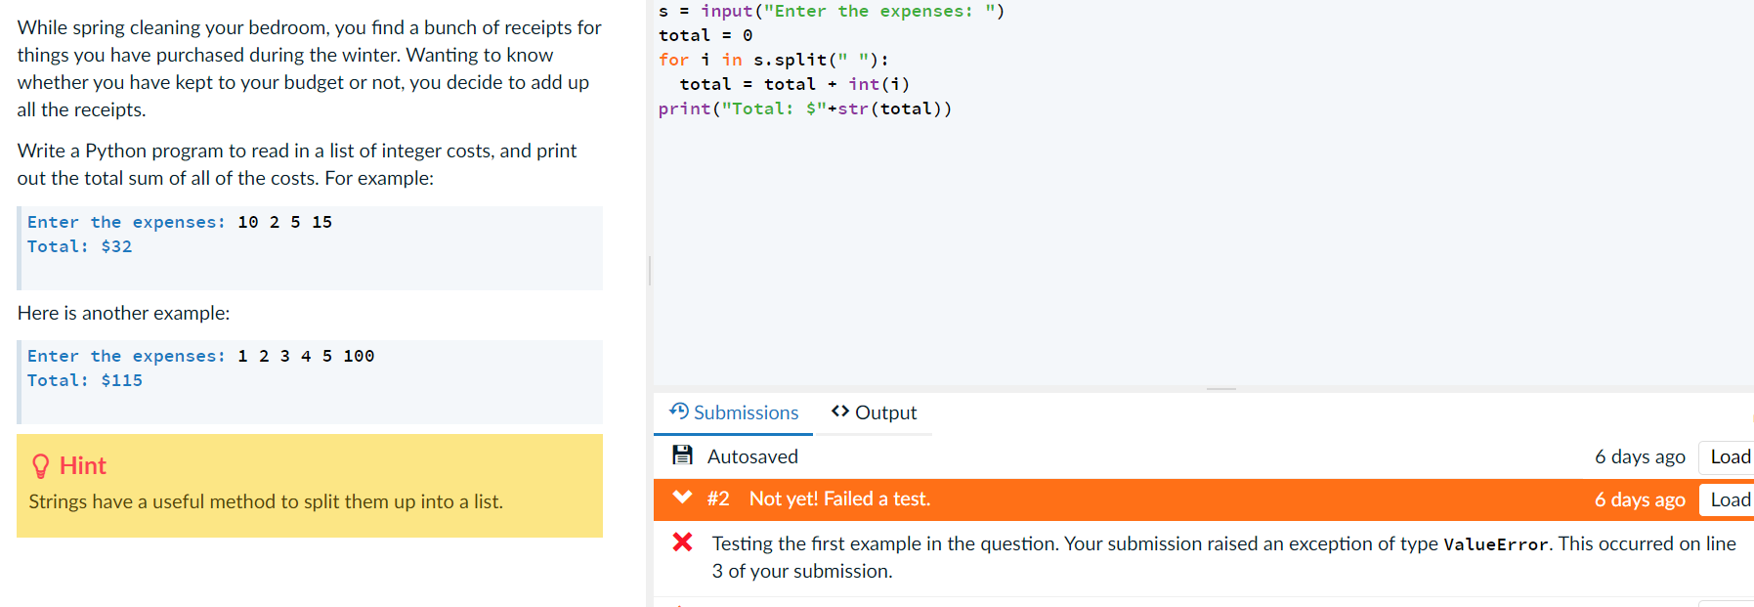Viewport: 1754px width, 607px height.
Task: Click the Hint lightbulb icon
Action: tap(40, 466)
